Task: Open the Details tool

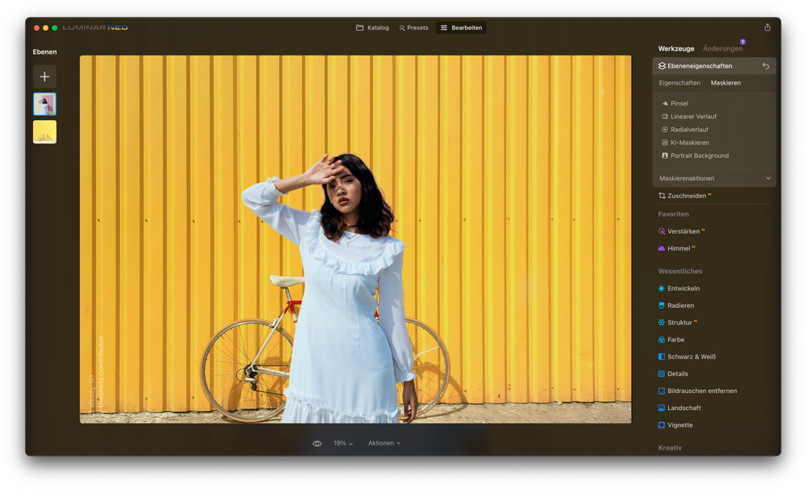Action: (673, 374)
